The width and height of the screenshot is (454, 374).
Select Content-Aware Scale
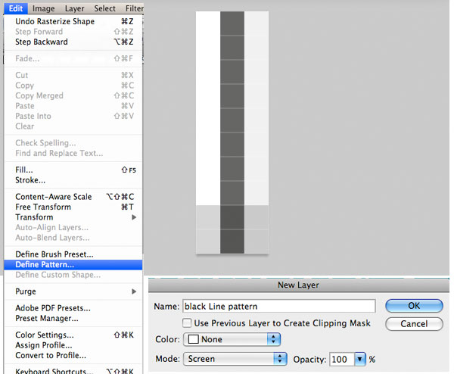[54, 197]
